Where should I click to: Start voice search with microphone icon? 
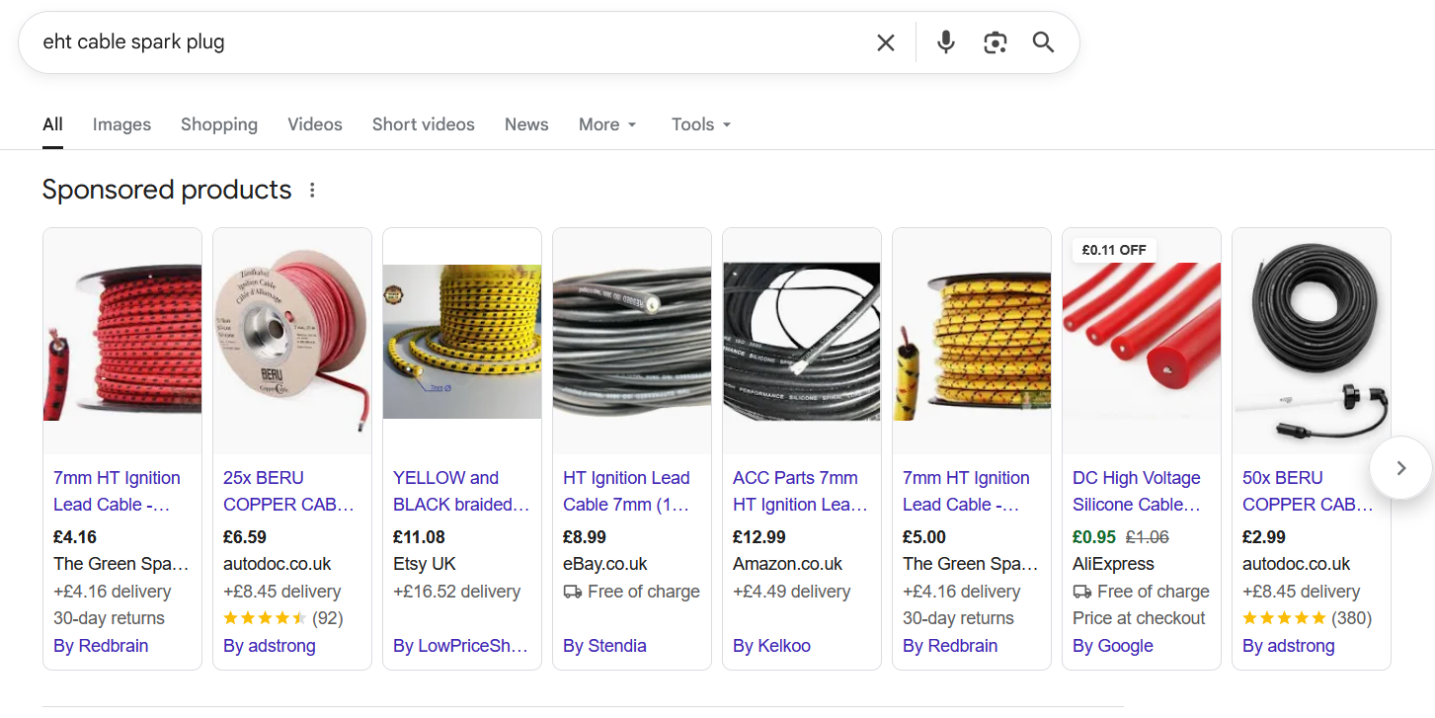coord(945,42)
